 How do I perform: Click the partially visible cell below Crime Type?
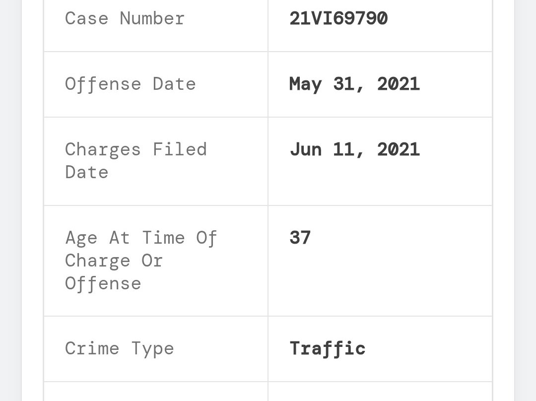pos(156,392)
